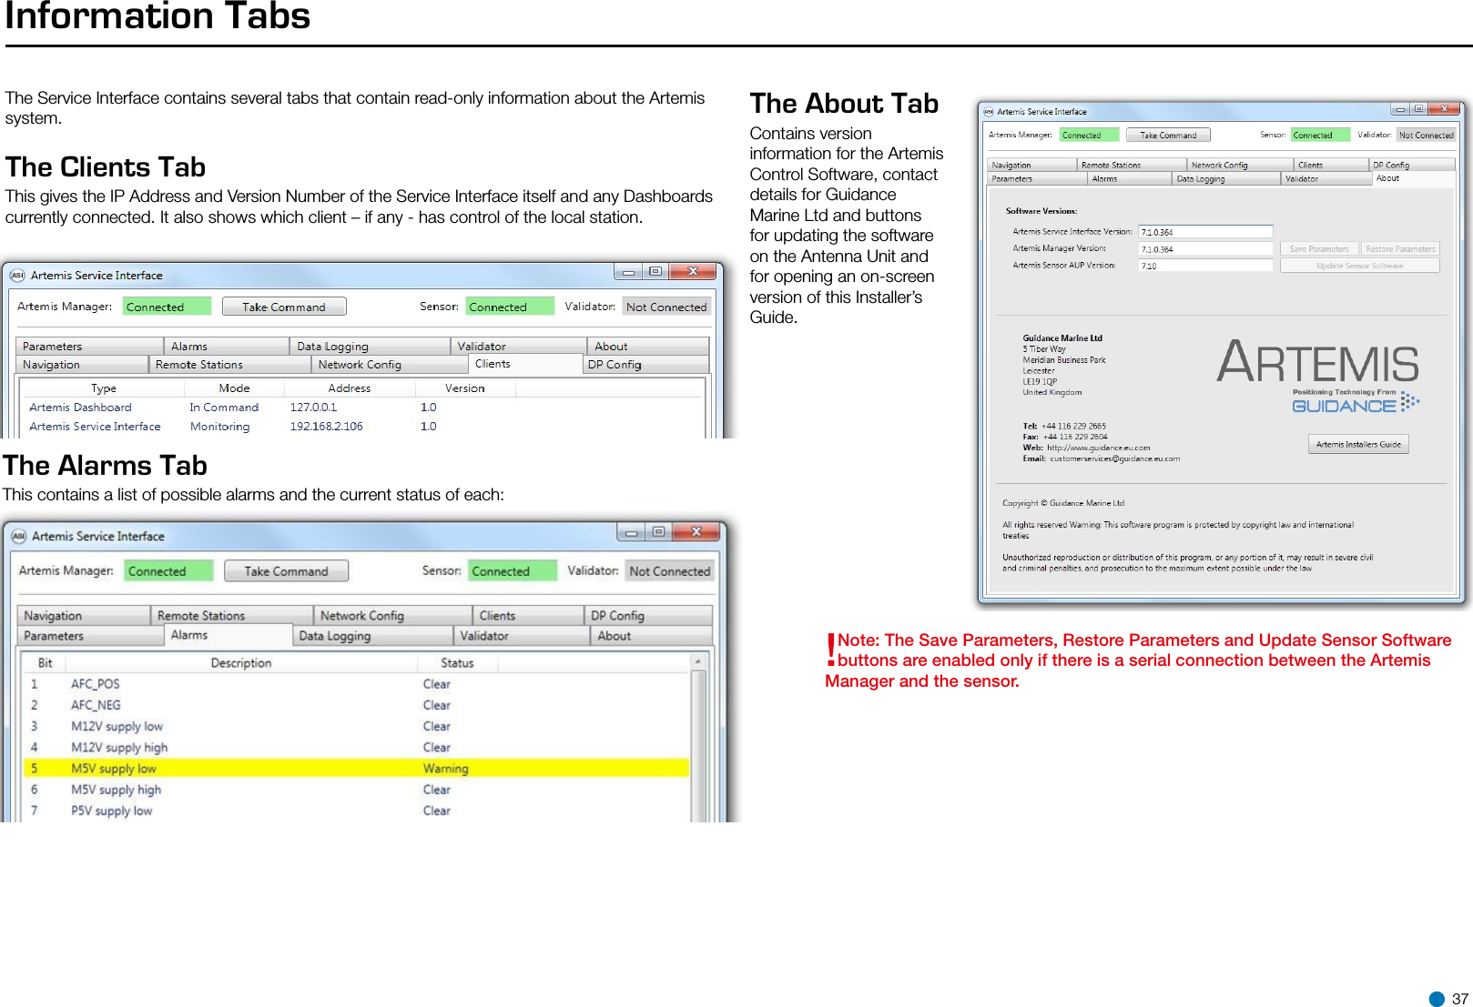Click the disabled Save Parameters button
Image resolution: width=1473 pixels, height=1007 pixels.
(x=1319, y=248)
